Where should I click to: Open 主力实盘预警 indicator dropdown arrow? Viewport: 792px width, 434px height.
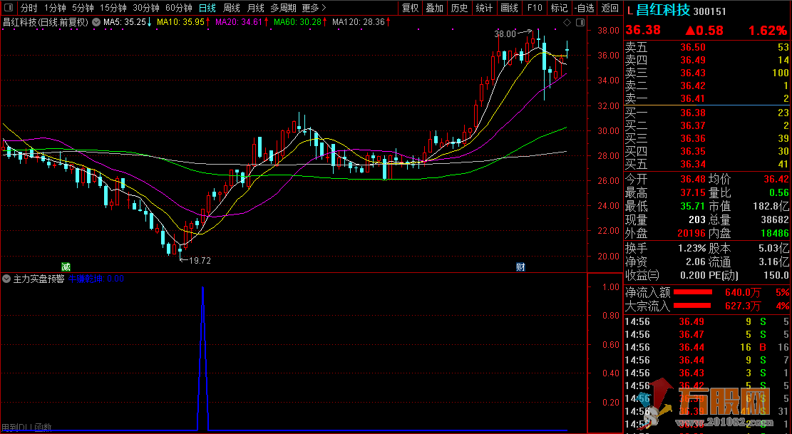pos(6,279)
